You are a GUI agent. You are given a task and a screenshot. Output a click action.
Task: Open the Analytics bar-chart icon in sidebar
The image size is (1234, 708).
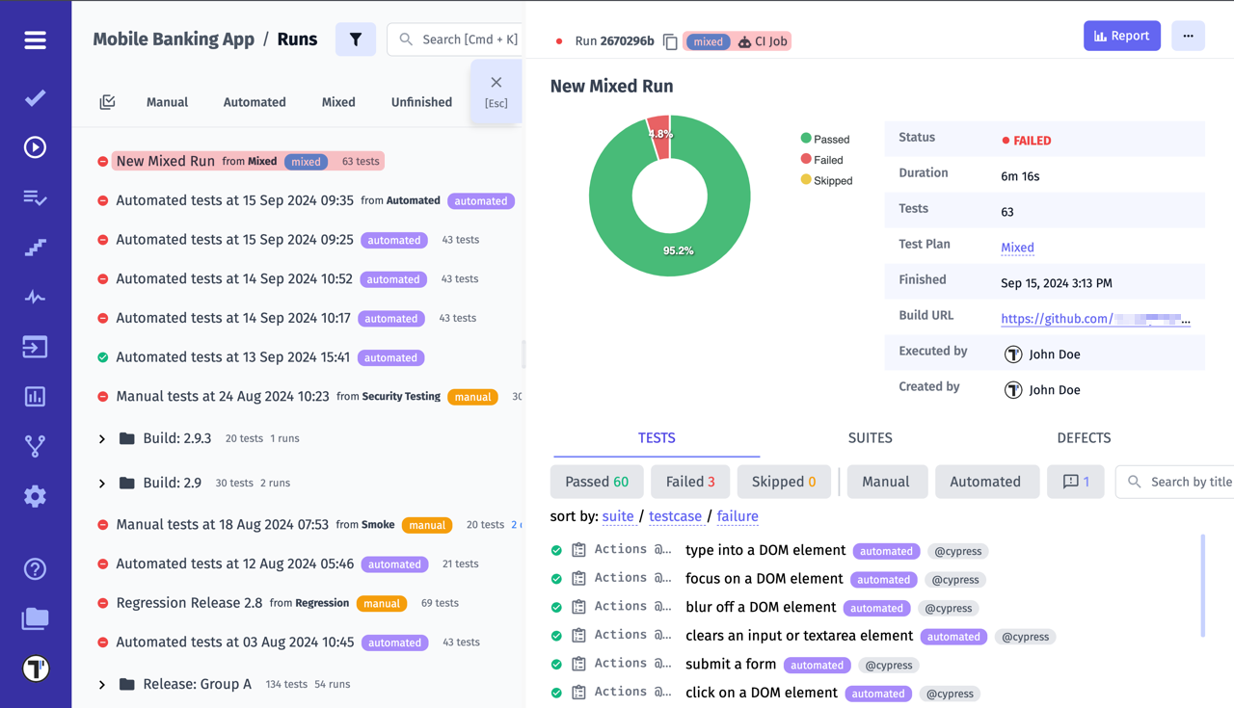pyautogui.click(x=35, y=396)
